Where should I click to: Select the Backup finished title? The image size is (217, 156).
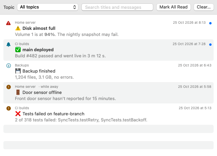click(39, 71)
